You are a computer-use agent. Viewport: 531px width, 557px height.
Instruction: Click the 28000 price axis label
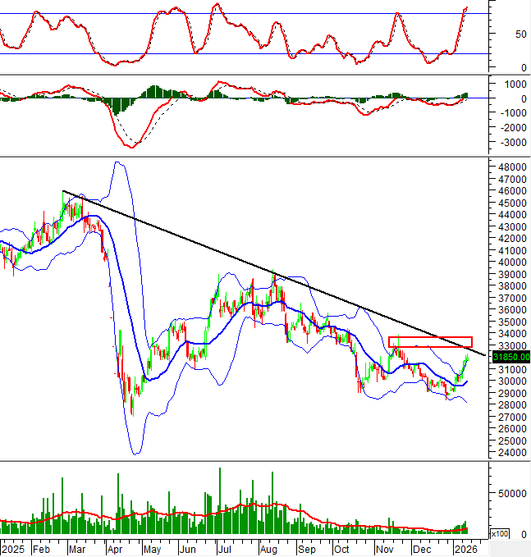coord(510,404)
